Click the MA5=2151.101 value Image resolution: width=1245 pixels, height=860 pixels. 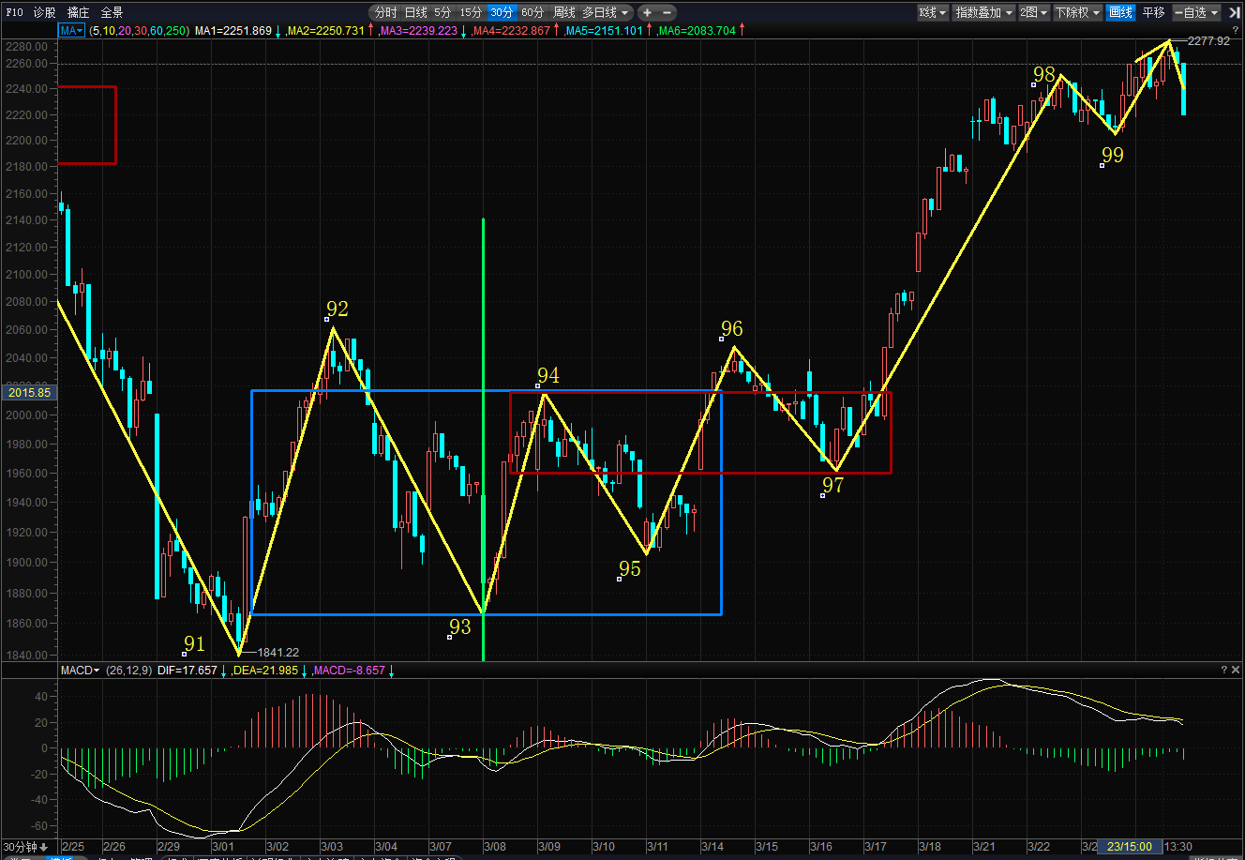click(603, 31)
